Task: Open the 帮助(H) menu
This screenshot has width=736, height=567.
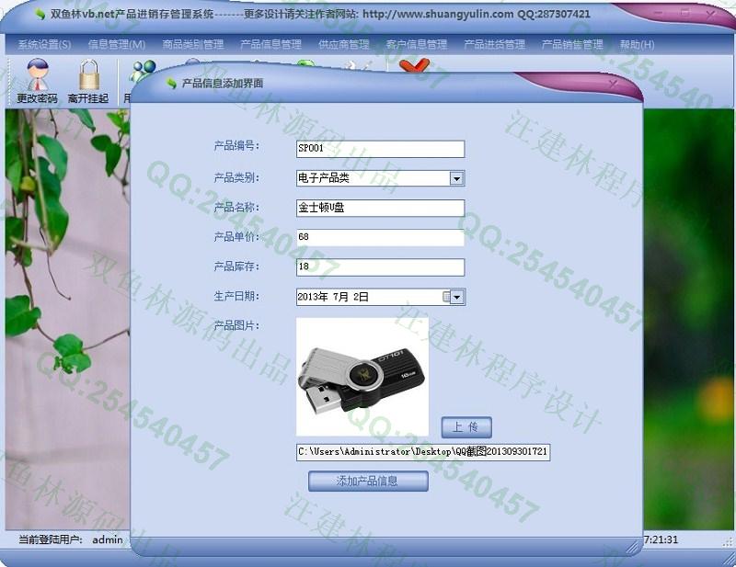Action: tap(637, 44)
